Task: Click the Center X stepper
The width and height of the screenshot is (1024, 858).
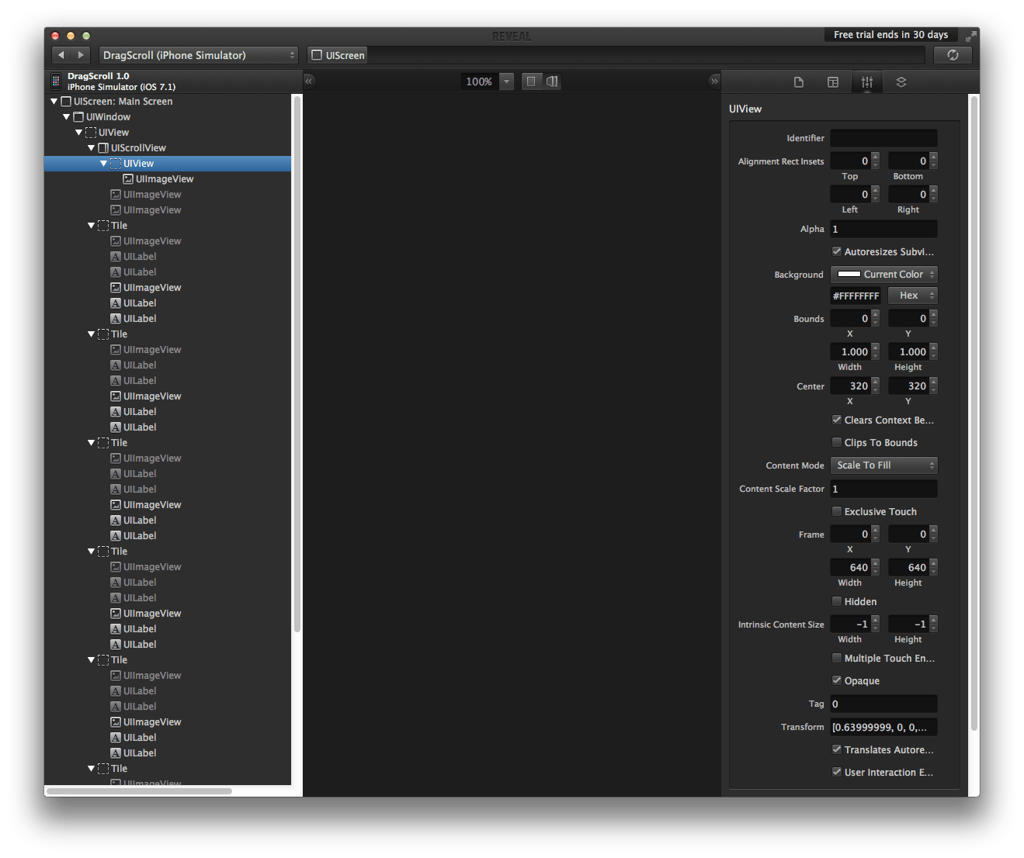Action: click(x=876, y=386)
